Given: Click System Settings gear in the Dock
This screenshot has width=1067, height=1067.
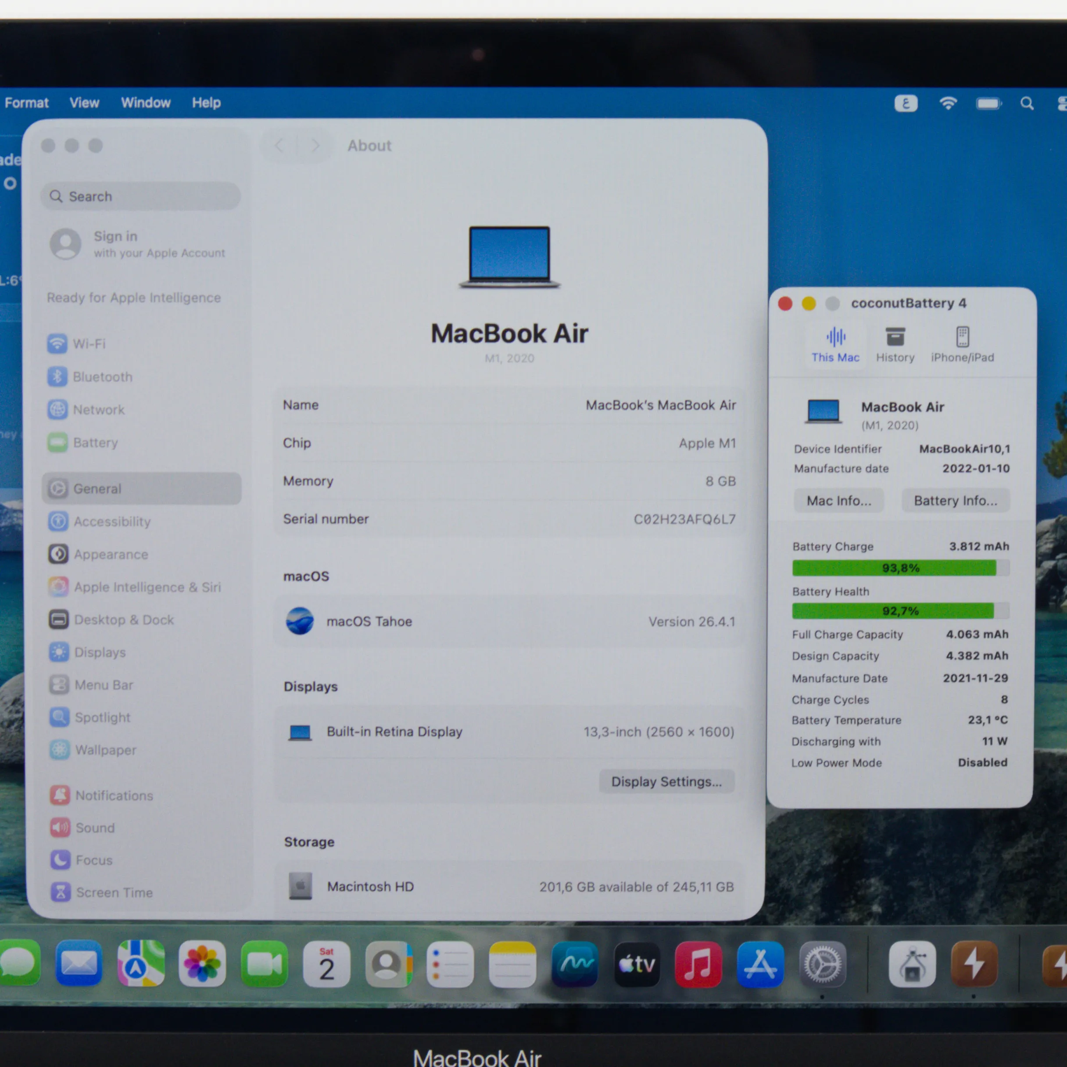Looking at the screenshot, I should (823, 965).
